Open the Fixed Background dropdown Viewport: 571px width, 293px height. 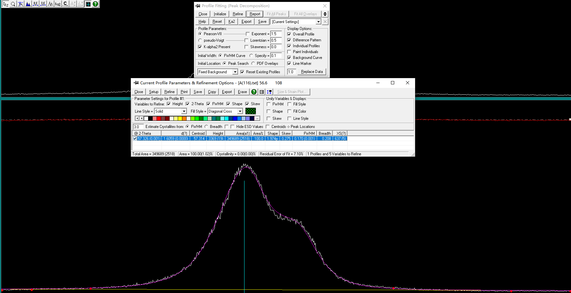235,72
